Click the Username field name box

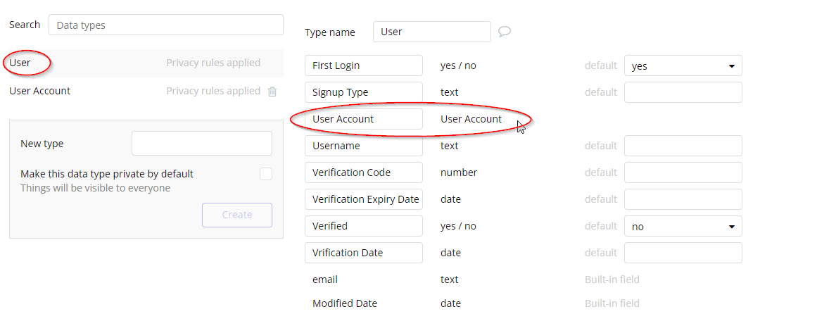tap(364, 146)
